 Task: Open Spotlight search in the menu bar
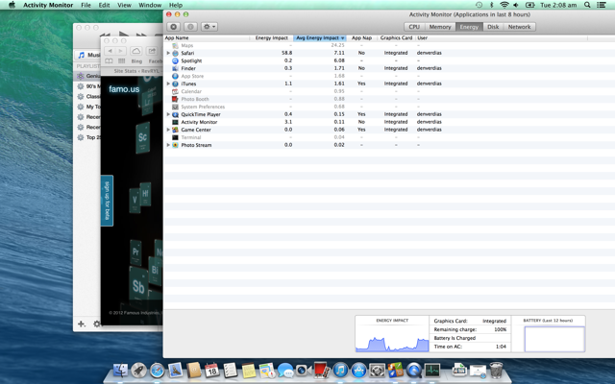tap(587, 5)
